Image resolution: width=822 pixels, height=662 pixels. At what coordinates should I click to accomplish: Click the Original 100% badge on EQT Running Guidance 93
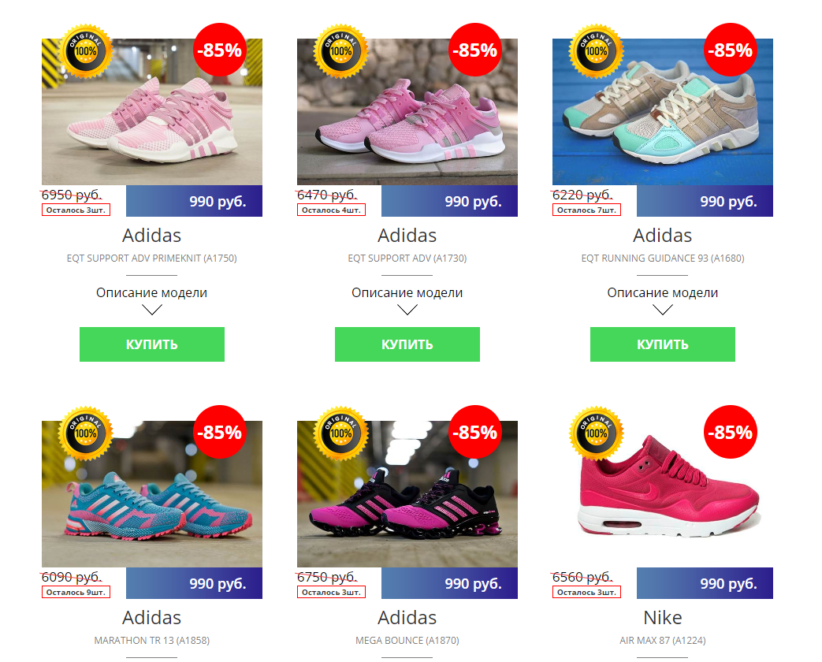tap(596, 51)
